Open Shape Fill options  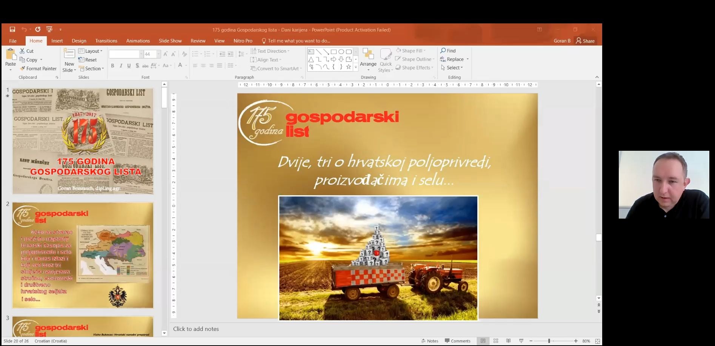coord(411,51)
